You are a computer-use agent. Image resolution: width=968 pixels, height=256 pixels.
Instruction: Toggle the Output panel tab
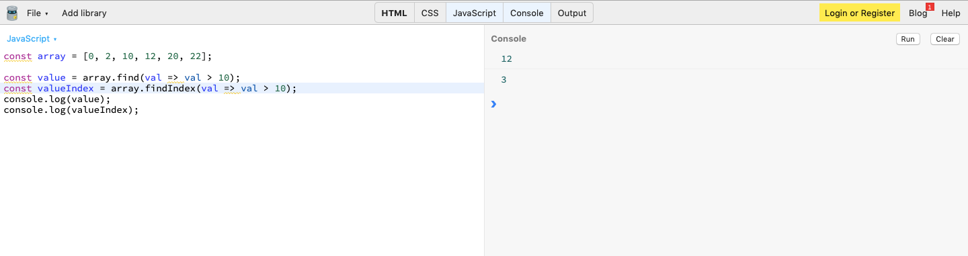click(572, 13)
